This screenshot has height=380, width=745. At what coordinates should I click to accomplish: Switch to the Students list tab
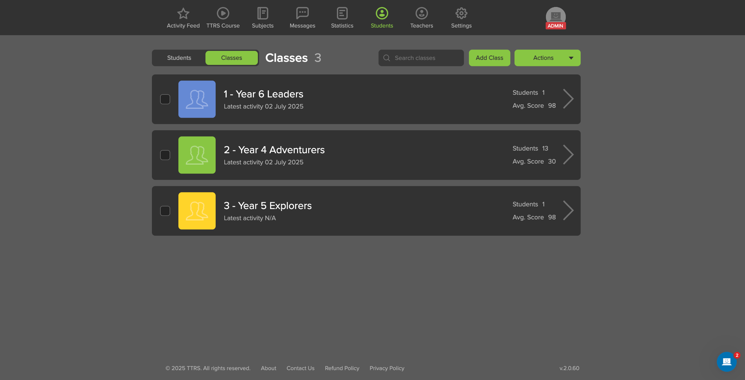coord(179,58)
